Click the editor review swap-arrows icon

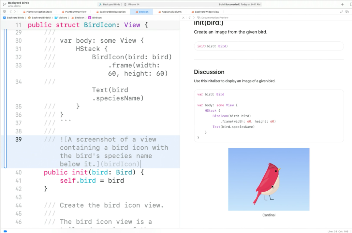[x=342, y=12]
